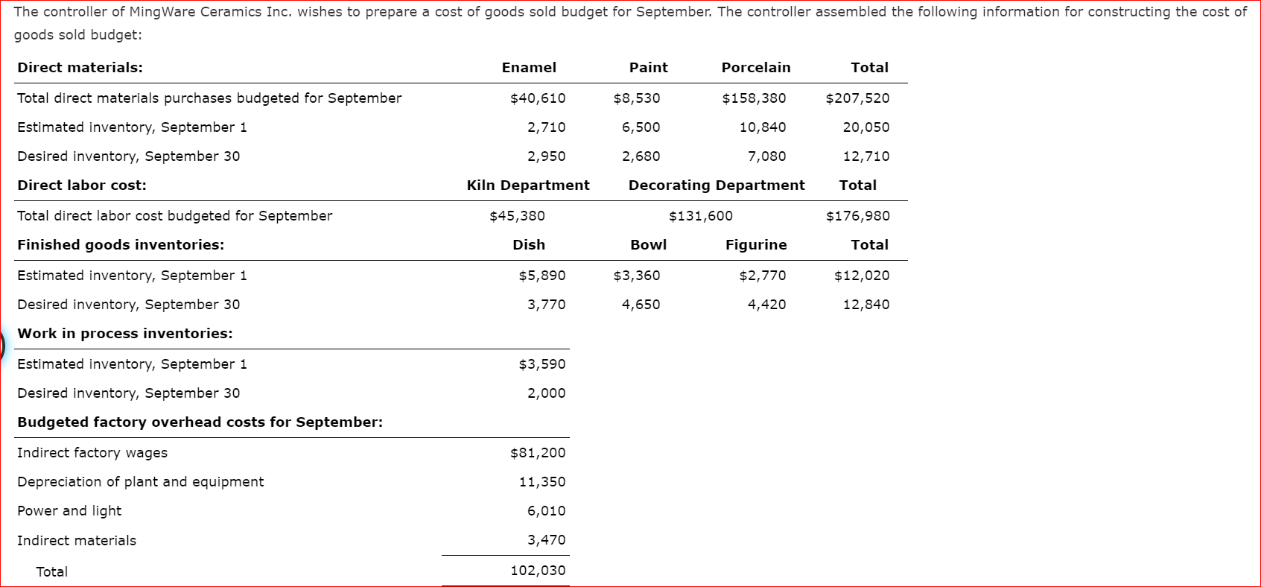Image resolution: width=1261 pixels, height=587 pixels.
Task: Click materials beginning total 20,050
Action: pos(866,127)
